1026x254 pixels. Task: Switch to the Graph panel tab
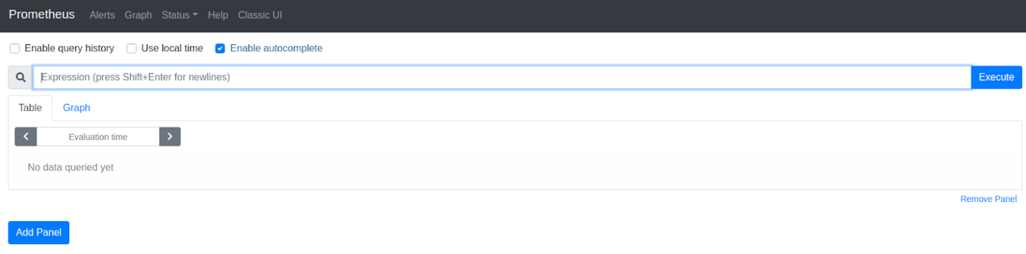76,108
